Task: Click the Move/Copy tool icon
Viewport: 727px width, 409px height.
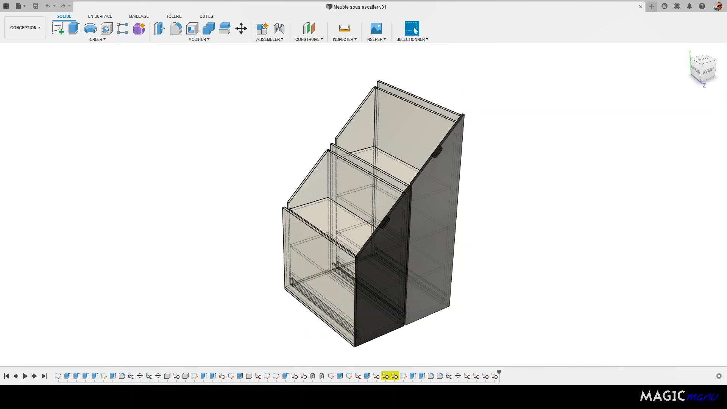Action: (x=241, y=28)
